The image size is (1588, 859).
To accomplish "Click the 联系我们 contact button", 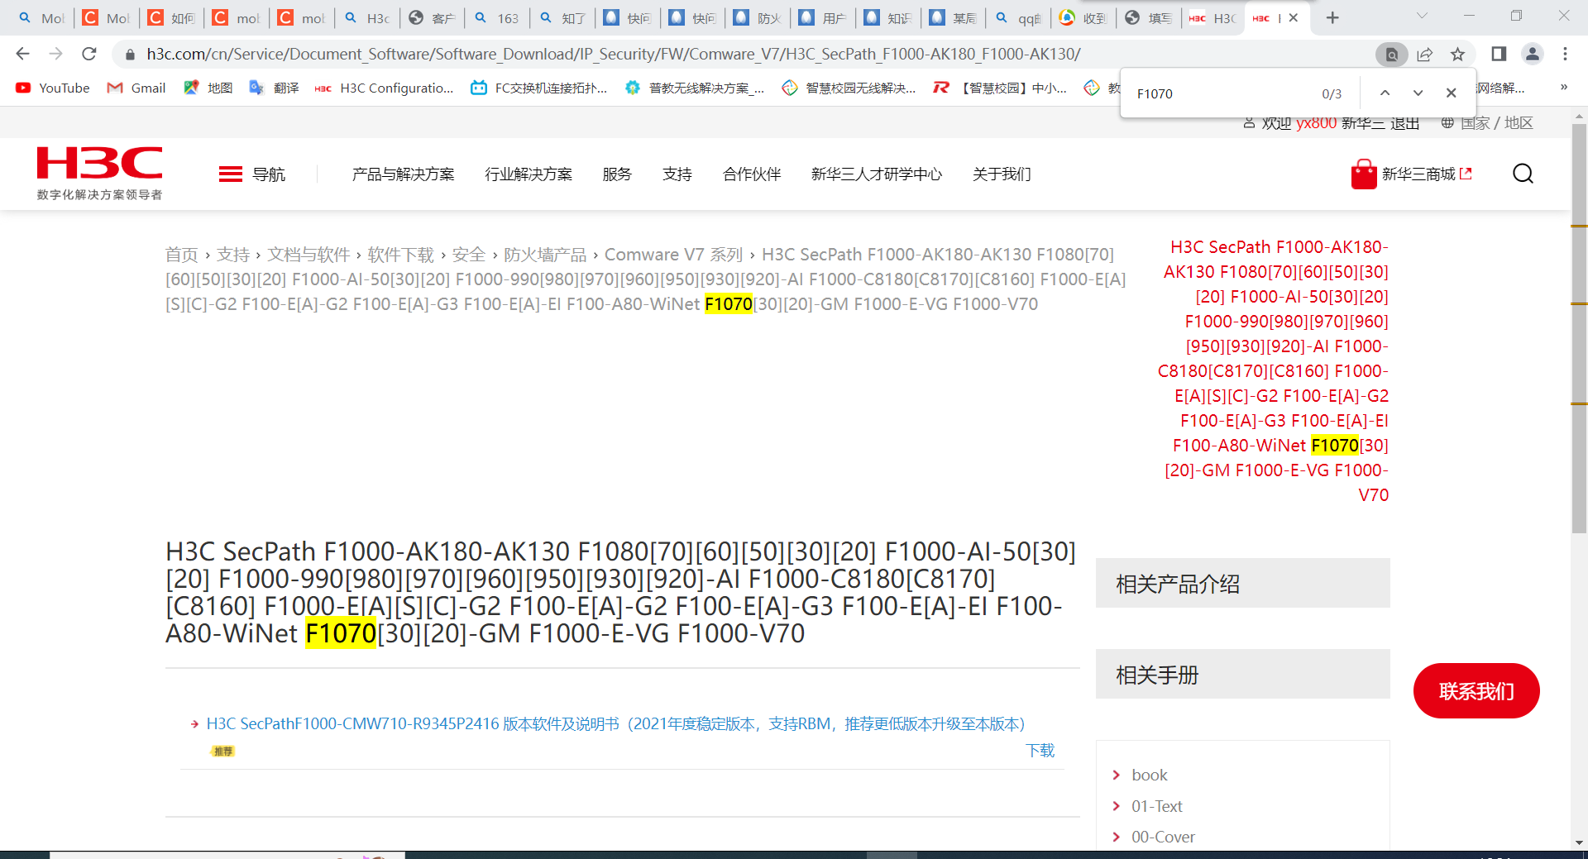I will click(x=1476, y=691).
